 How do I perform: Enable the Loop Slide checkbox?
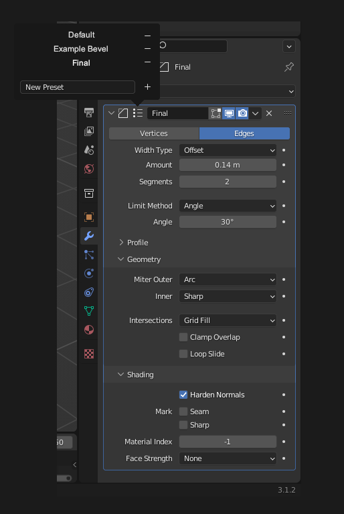point(183,354)
